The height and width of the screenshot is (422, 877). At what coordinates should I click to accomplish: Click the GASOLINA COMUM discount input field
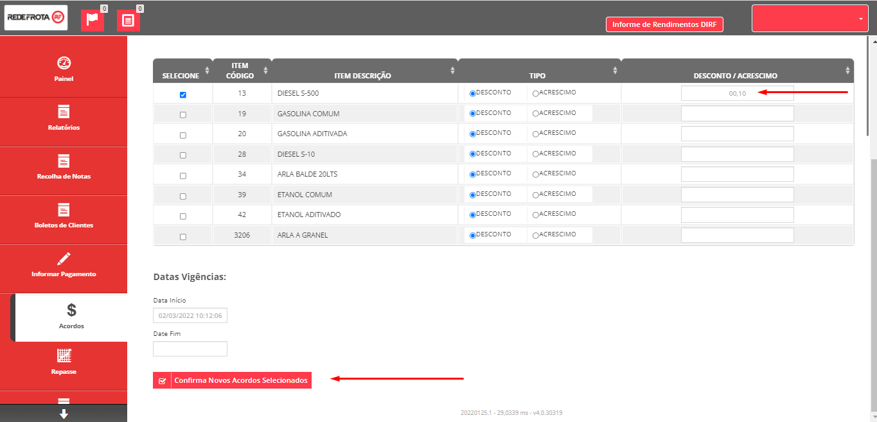tap(738, 114)
